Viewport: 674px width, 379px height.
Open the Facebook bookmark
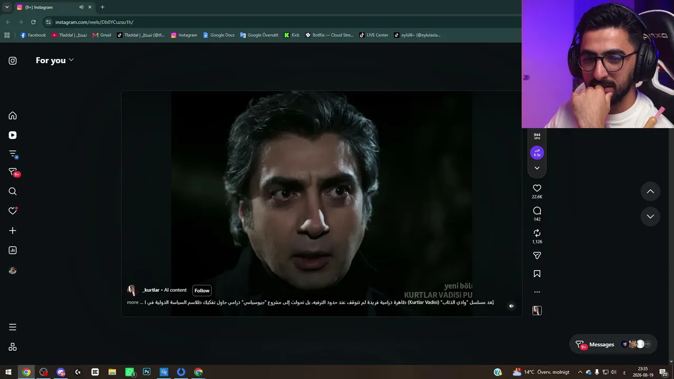pos(33,35)
